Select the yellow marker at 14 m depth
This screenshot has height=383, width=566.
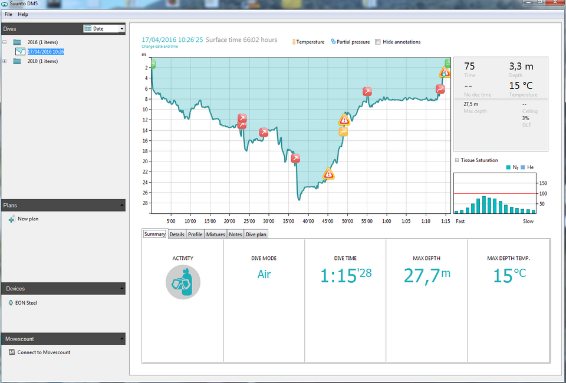click(x=343, y=131)
